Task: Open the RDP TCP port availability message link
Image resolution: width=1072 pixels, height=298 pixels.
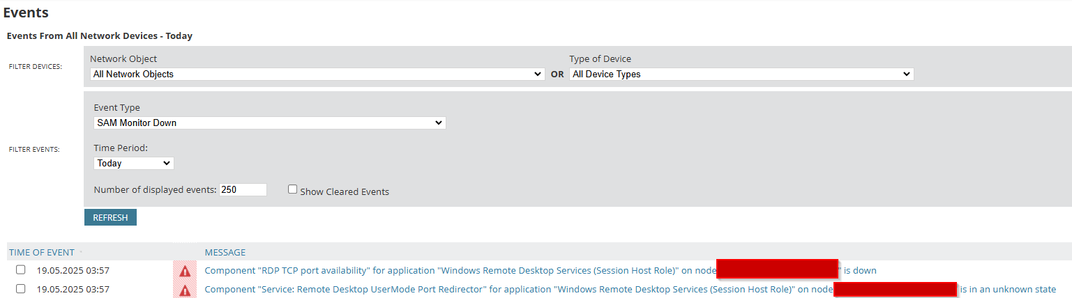Action: pos(541,270)
